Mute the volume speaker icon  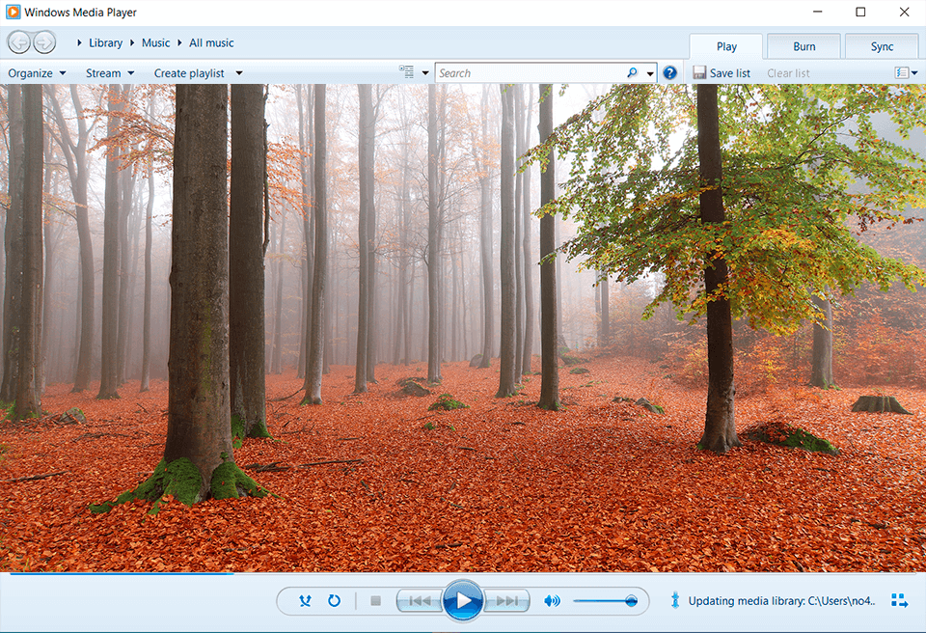click(x=552, y=600)
